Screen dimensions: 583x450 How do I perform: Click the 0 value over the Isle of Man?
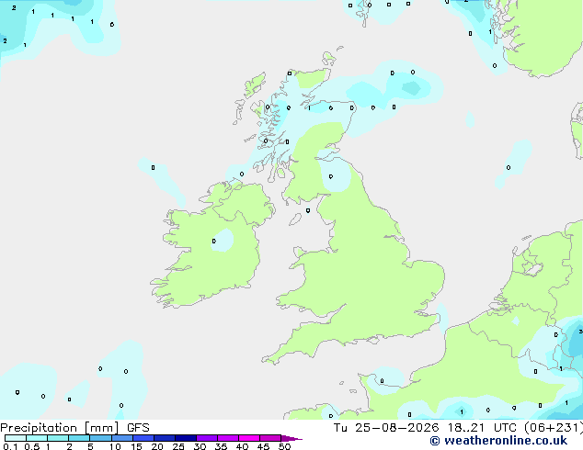pos(308,210)
